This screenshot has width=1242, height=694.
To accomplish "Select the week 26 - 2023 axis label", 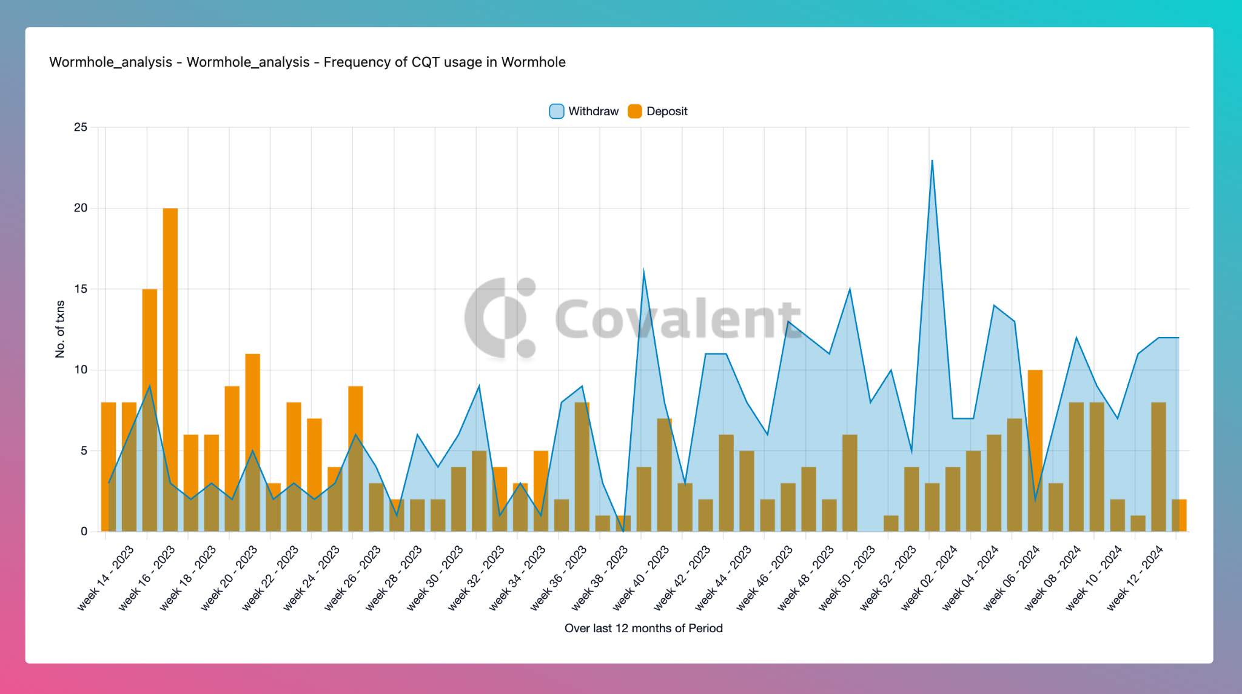I will point(352,578).
